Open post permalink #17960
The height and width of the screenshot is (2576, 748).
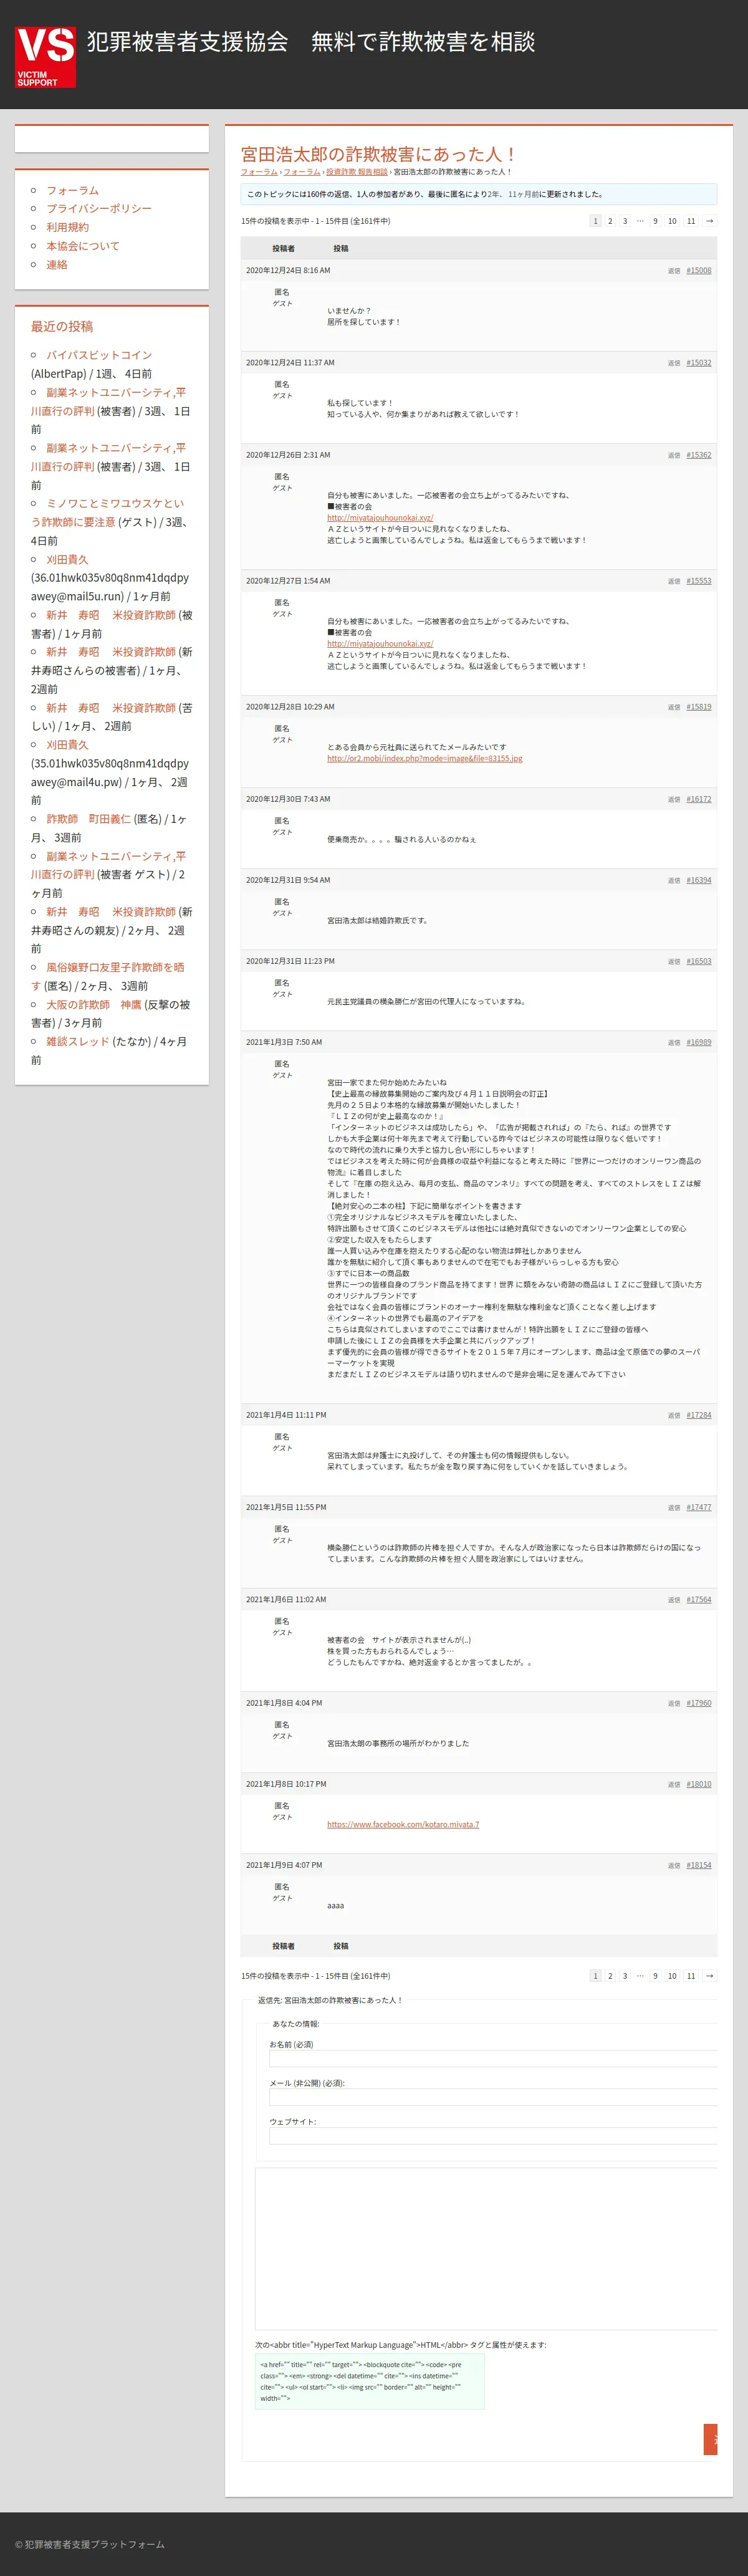click(x=699, y=1703)
